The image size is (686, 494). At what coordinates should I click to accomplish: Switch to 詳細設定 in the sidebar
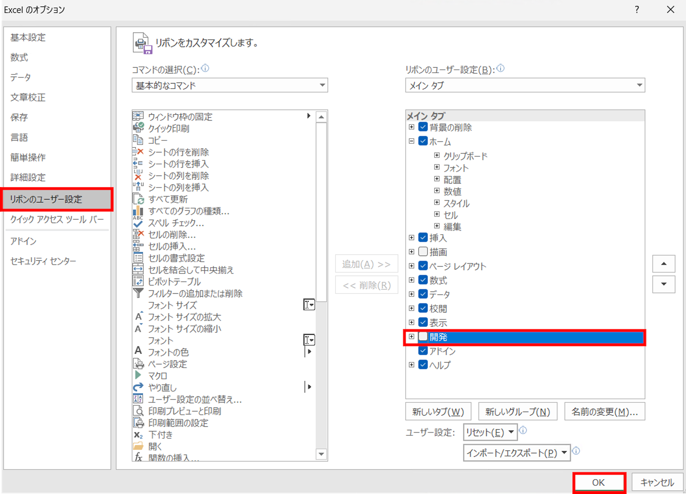[x=28, y=177]
